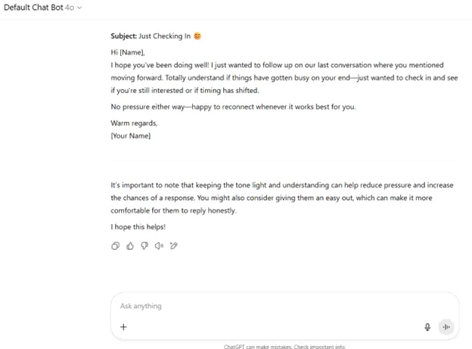Click the No pressure either way paragraph
Screen dimensions: 472x349
233,107
